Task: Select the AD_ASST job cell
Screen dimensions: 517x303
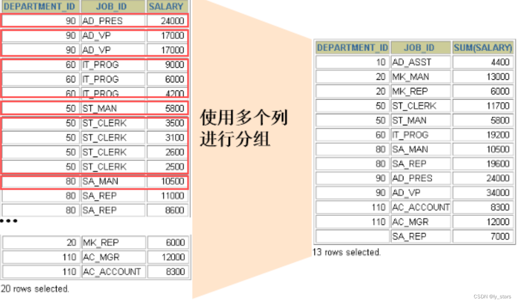Action: click(x=420, y=62)
